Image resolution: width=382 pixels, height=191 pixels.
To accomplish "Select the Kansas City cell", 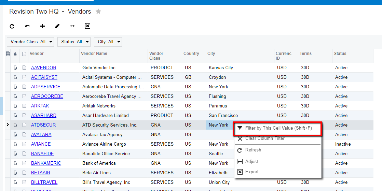I will (240, 68).
